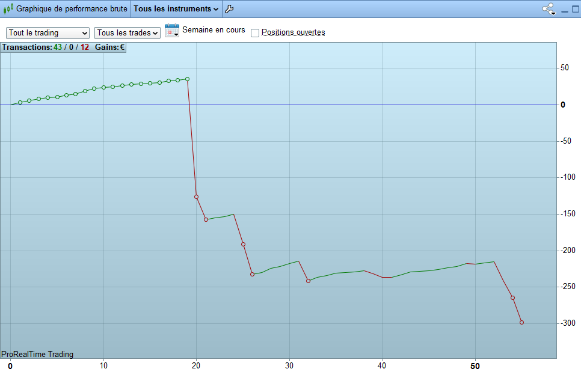This screenshot has height=369, width=581.
Task: Click the peak green data point at trade 19
Action: pos(187,79)
